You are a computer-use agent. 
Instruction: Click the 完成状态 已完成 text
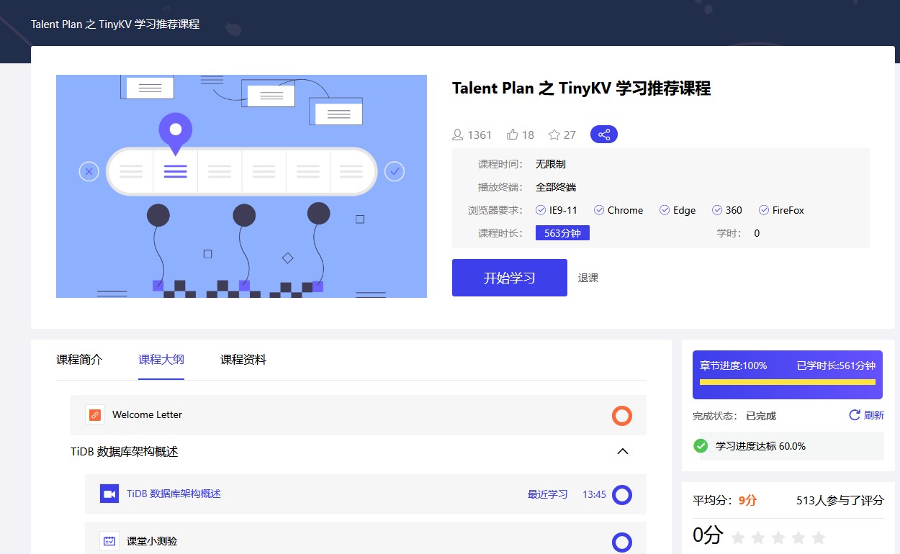tap(734, 416)
